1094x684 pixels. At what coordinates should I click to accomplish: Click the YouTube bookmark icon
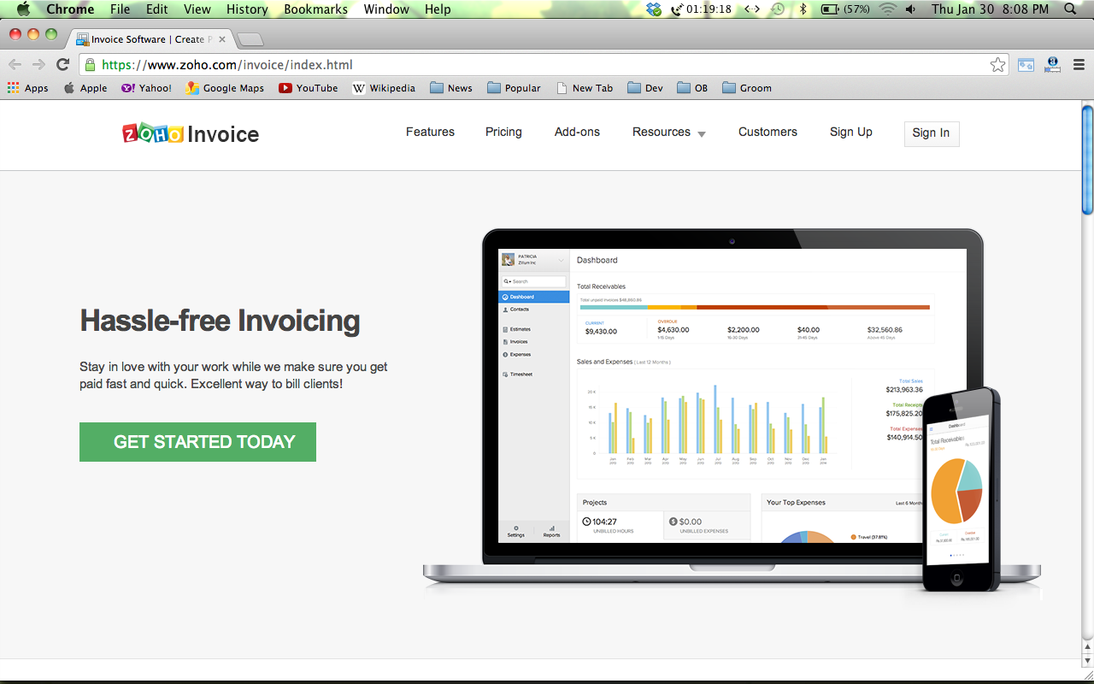(285, 88)
